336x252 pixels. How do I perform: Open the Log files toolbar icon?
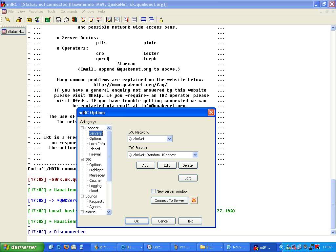coord(117,20)
